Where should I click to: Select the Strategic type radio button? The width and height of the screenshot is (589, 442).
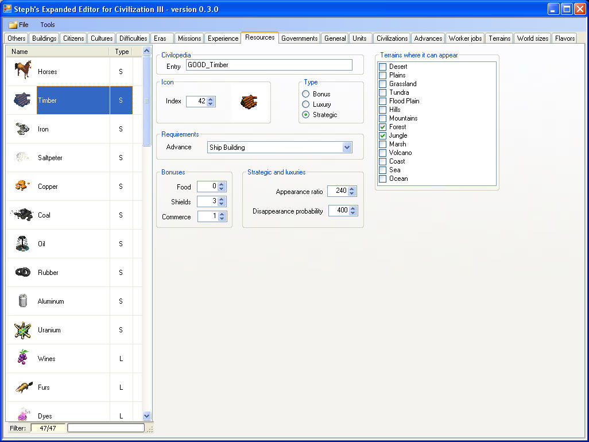click(x=306, y=115)
